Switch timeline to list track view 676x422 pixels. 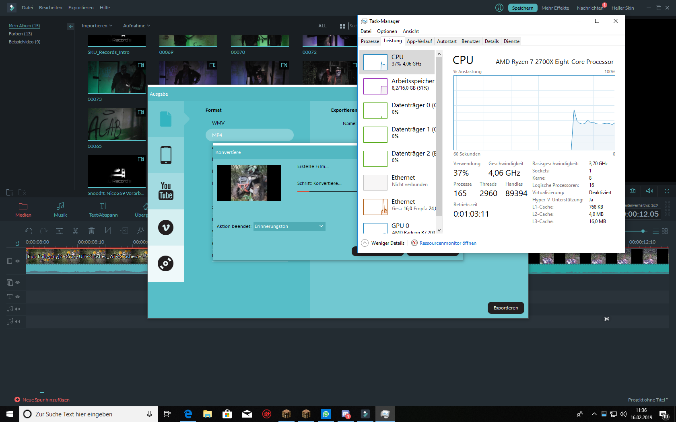[x=655, y=231]
